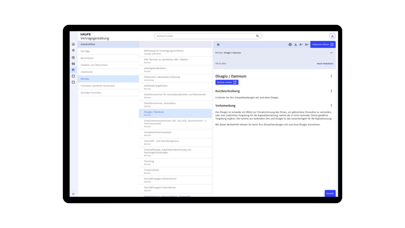Open Sonstige Formulare category

pos(108,93)
